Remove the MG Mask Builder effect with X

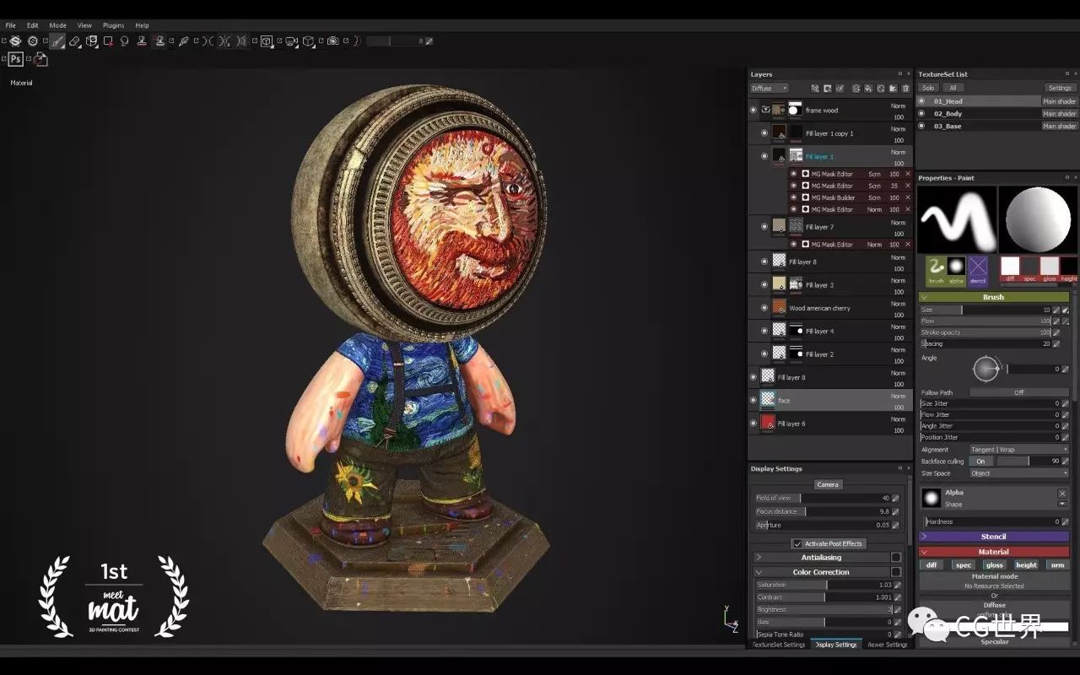click(908, 197)
